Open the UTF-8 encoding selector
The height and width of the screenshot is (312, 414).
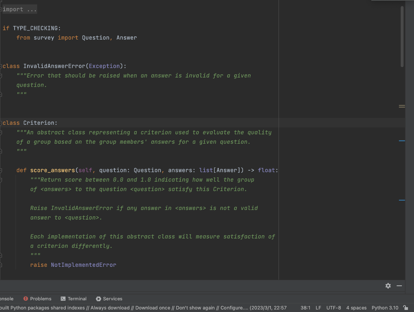(334, 308)
